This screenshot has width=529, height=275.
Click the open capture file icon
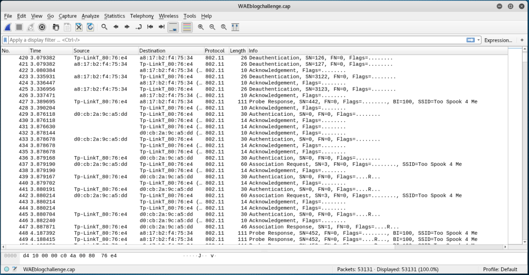coord(56,27)
